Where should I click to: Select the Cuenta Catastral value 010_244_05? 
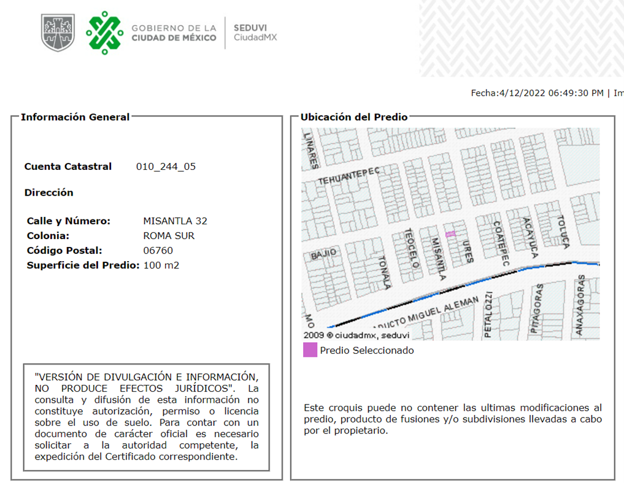(x=166, y=167)
